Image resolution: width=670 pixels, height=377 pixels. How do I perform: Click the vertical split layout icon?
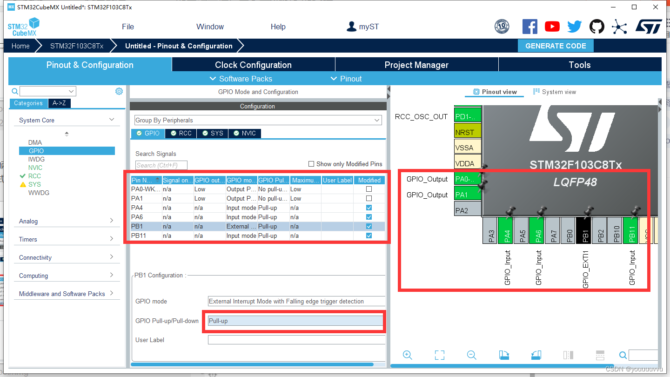tap(568, 355)
